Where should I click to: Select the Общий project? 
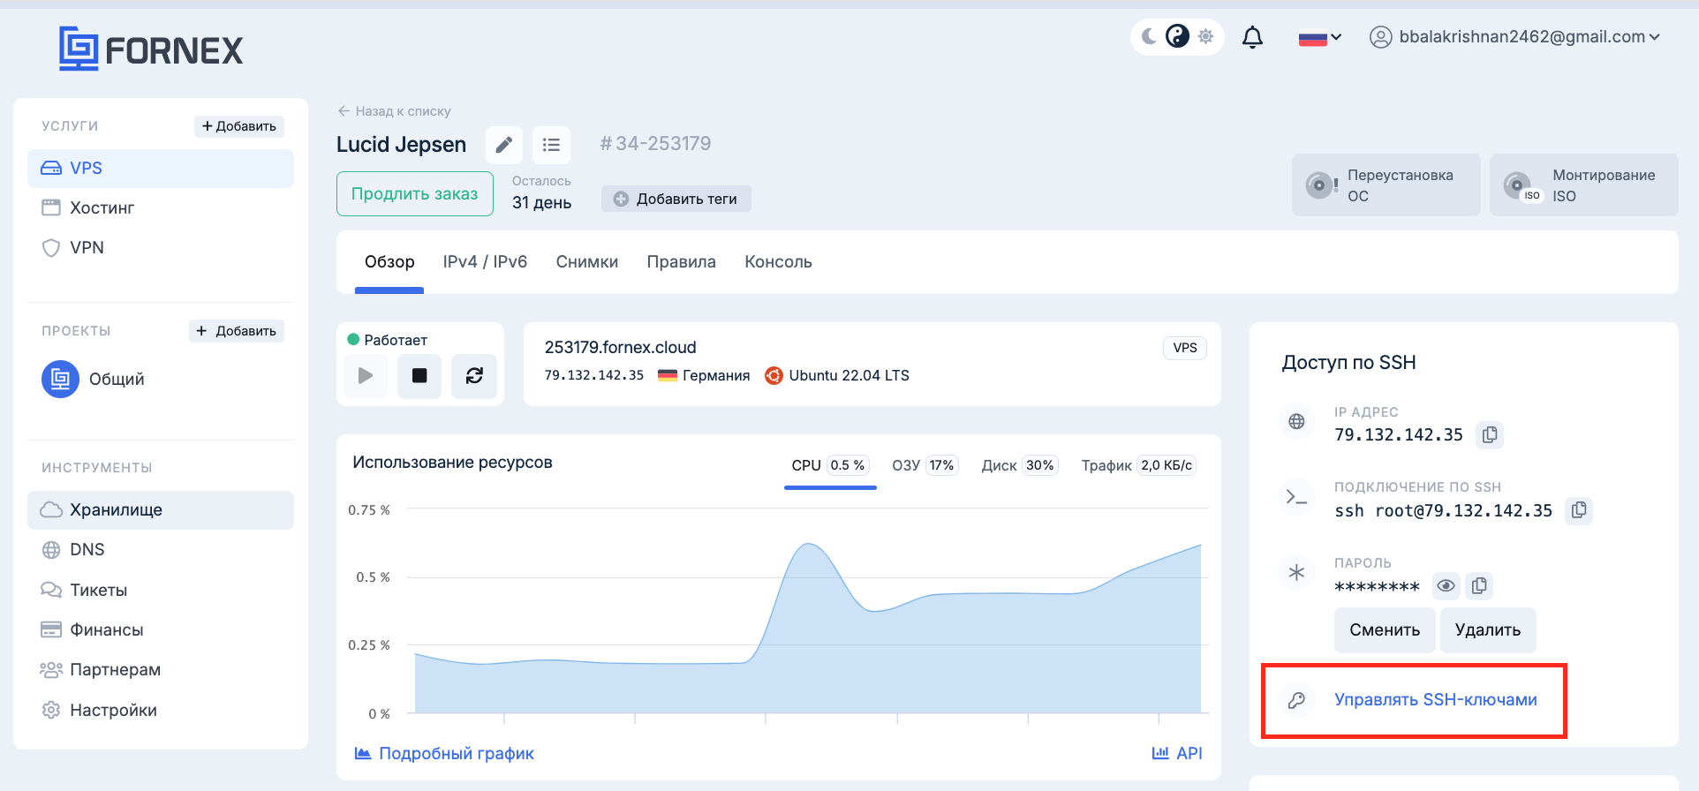[94, 379]
